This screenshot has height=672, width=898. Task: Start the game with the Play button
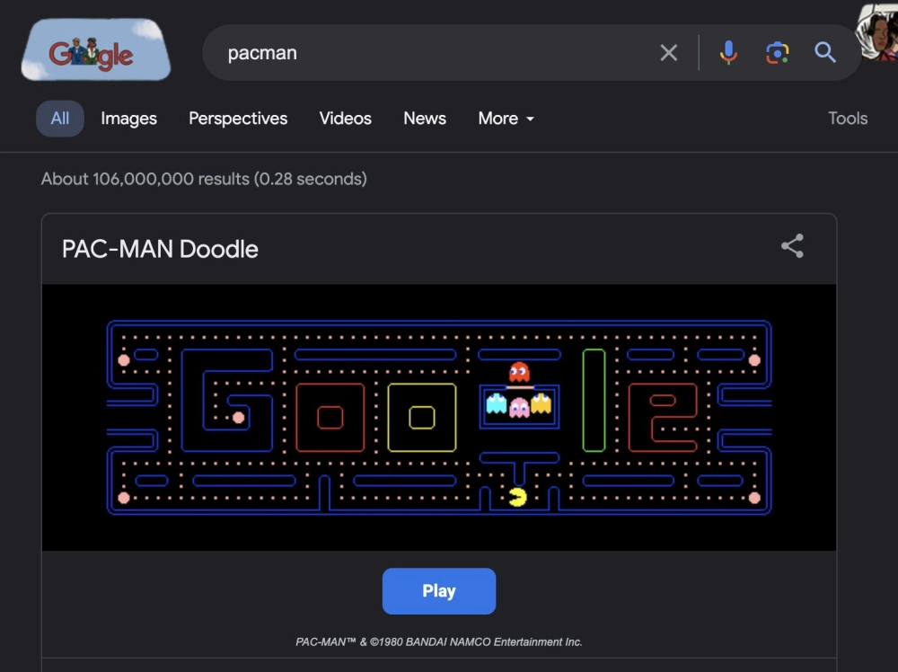pos(439,591)
